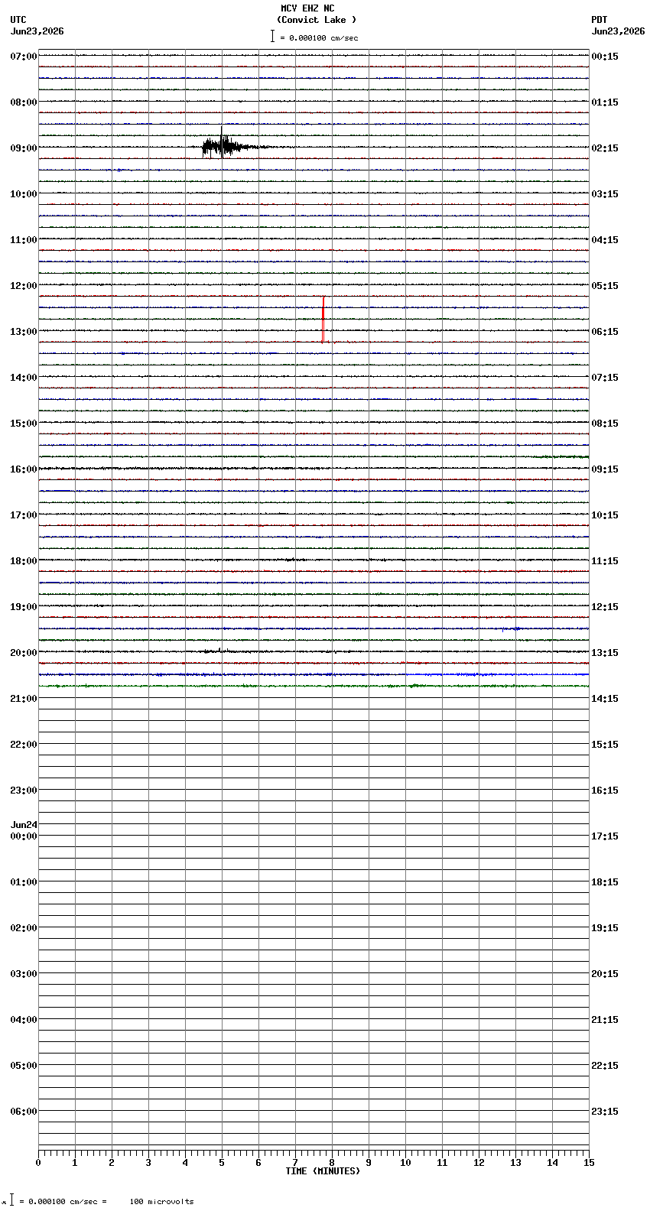Viewport: 650px width, 1211px height.
Task: Click the bottom '100 microvolts' scale text
Action: (x=161, y=1202)
